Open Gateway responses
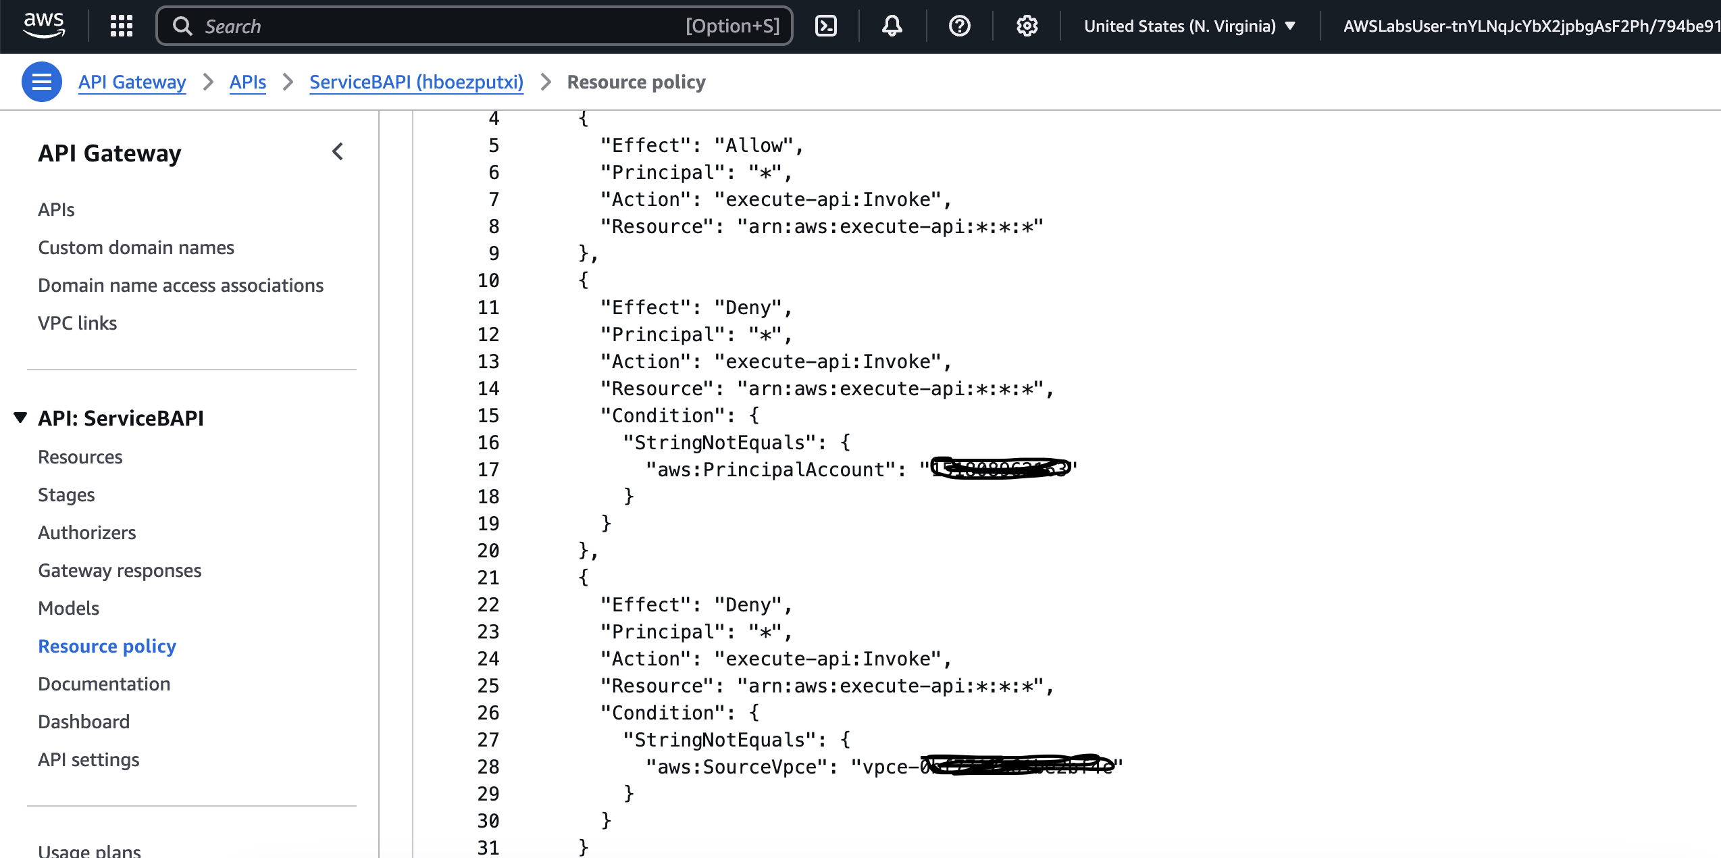The image size is (1721, 858). click(x=120, y=570)
